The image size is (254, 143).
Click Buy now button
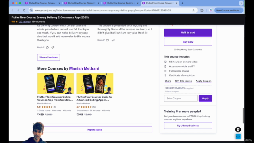pyautogui.click(x=188, y=42)
